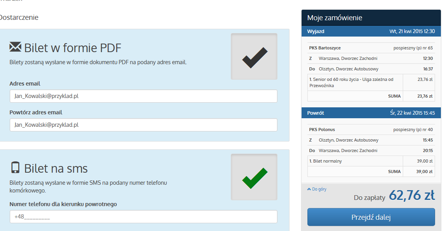
Task: Click PKS Bartoszyce carrier name
Action: (325, 48)
